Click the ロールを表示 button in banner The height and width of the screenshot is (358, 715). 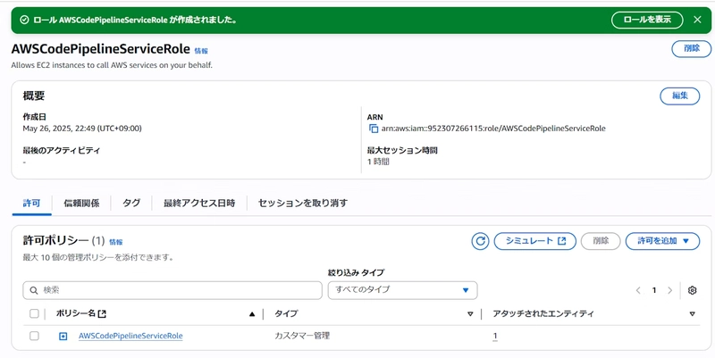pos(647,20)
